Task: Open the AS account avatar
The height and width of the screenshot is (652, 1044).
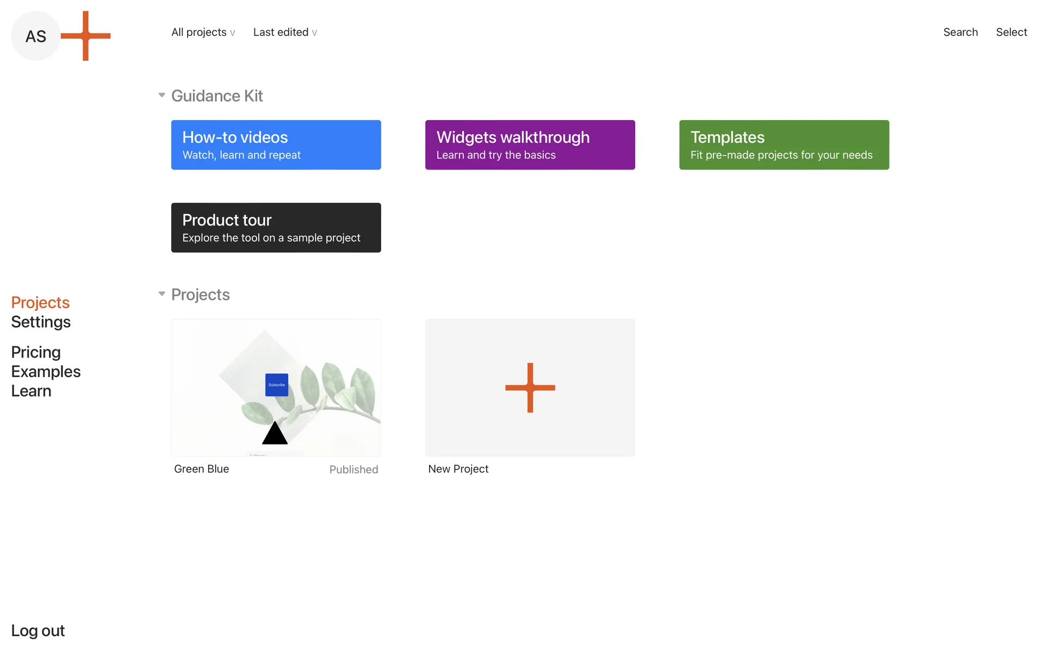Action: click(x=36, y=36)
